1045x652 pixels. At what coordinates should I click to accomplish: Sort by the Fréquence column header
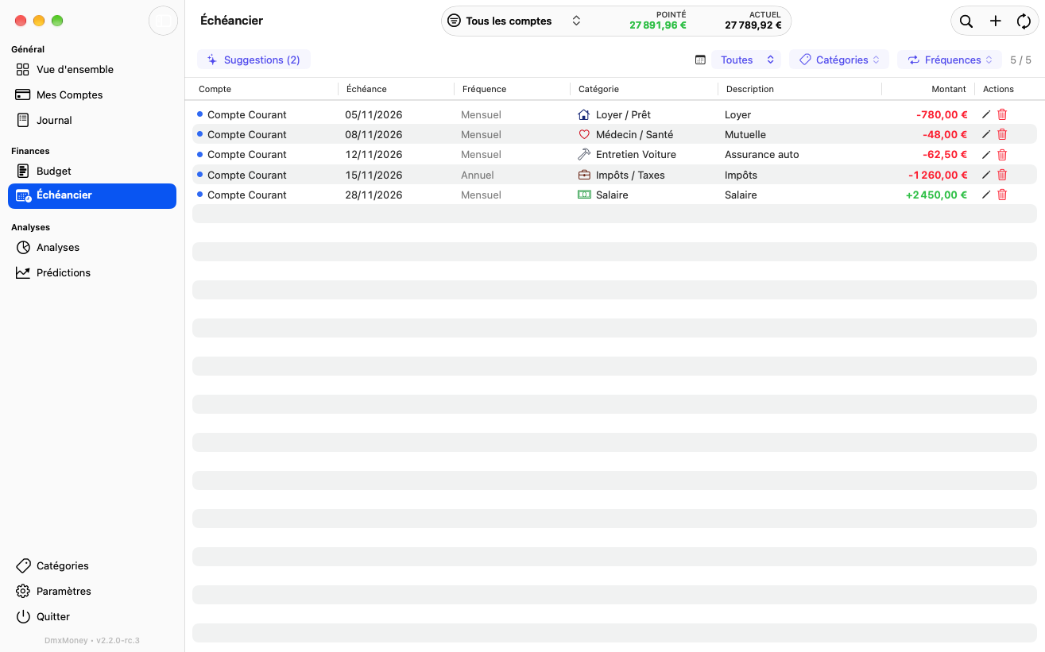point(484,89)
